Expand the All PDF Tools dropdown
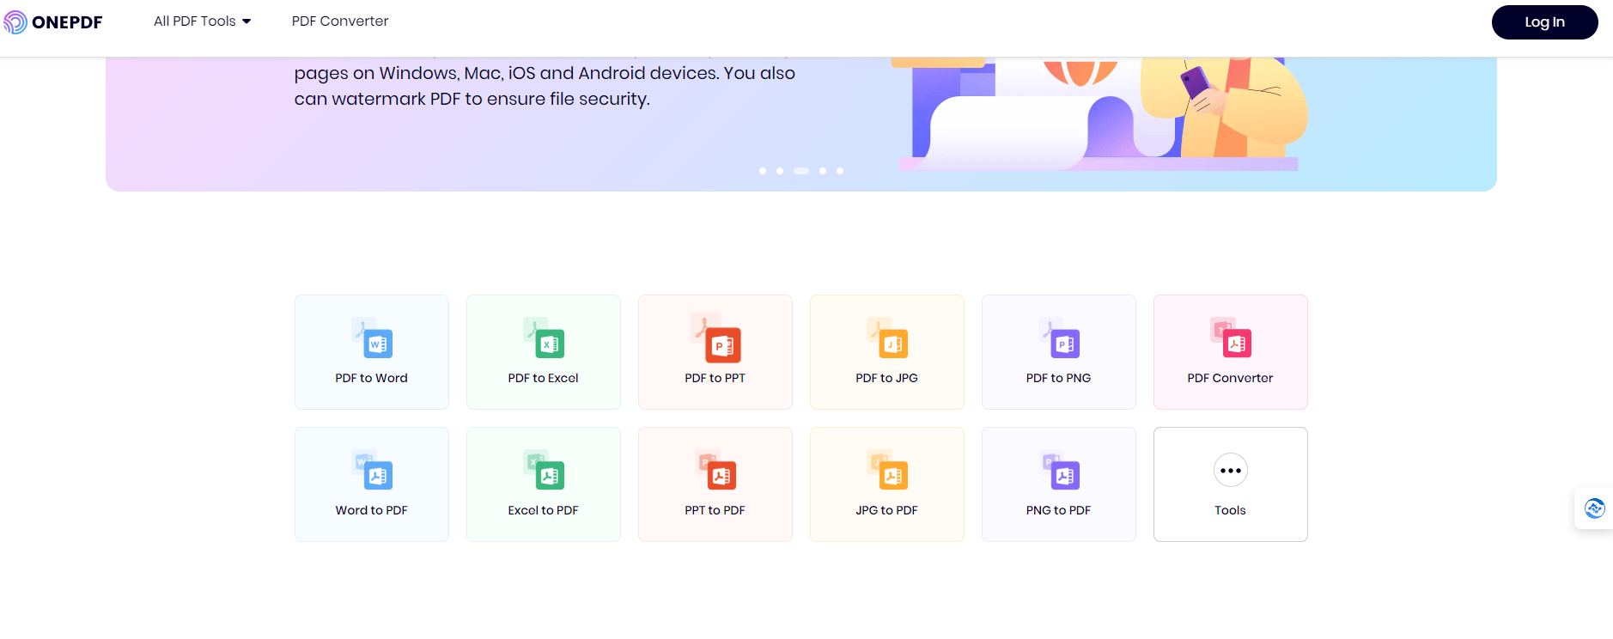 [194, 21]
